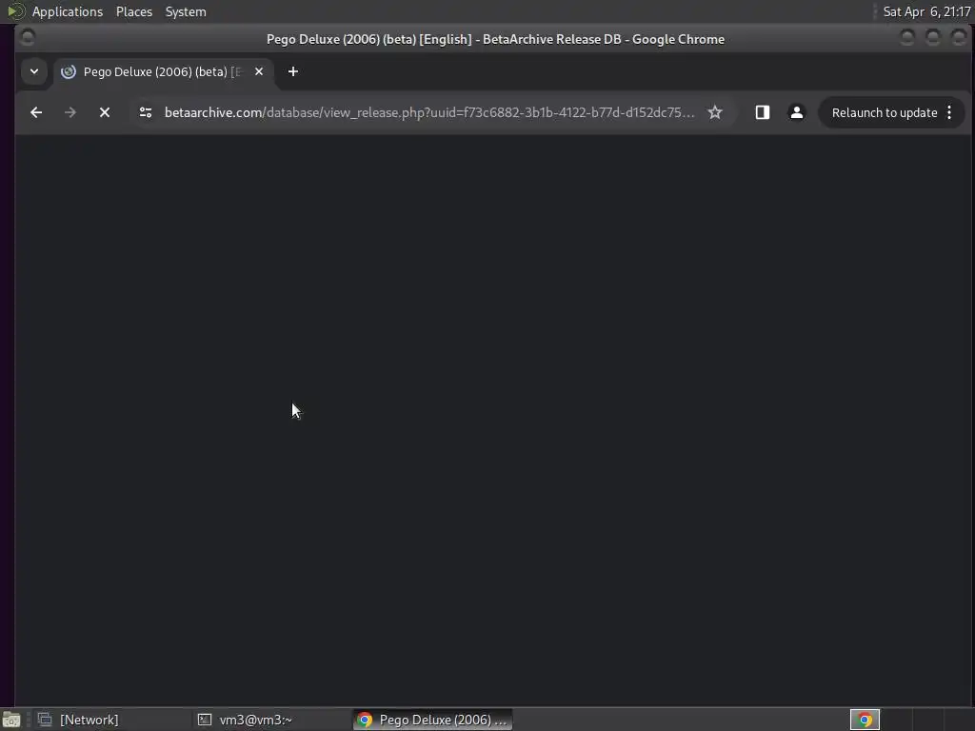This screenshot has height=731, width=975.
Task: Open site information icon in address bar
Action: pyautogui.click(x=146, y=112)
